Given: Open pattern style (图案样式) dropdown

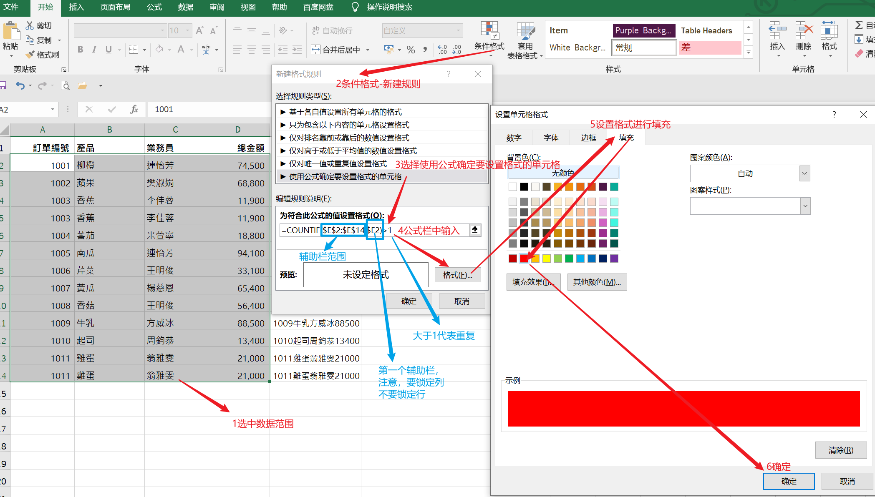Looking at the screenshot, I should click(805, 206).
